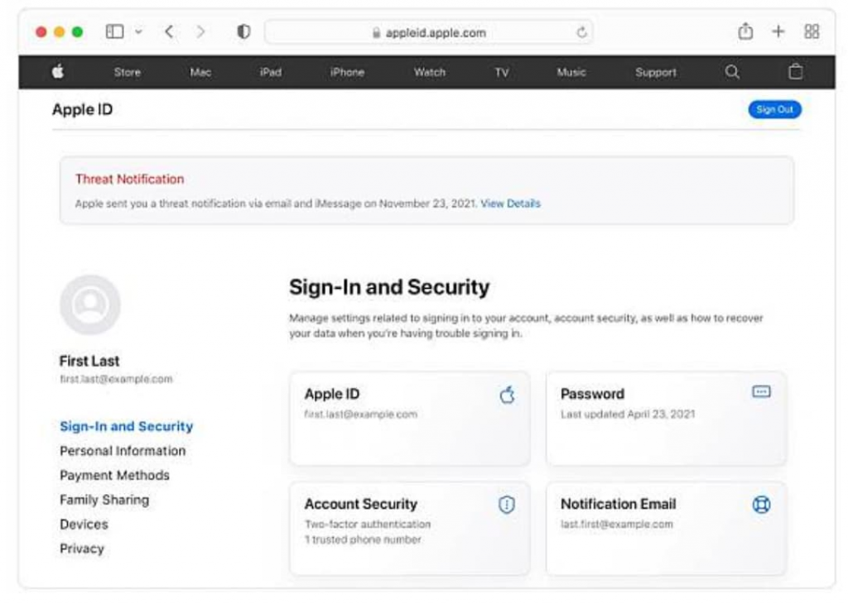848x604 pixels.
Task: Click the address bar appleid.apple.com
Action: 428,32
